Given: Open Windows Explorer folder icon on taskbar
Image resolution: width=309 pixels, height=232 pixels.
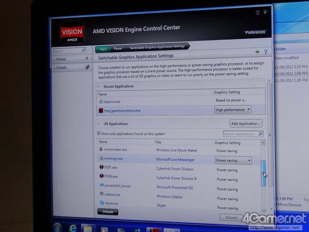Looking at the screenshot, I should coord(88,228).
